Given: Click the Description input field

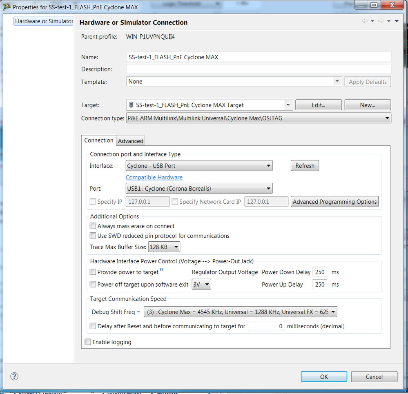Looking at the screenshot, I should (x=259, y=69).
